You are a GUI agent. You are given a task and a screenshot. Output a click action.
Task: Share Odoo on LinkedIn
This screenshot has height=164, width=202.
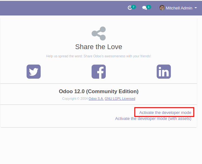[164, 71]
